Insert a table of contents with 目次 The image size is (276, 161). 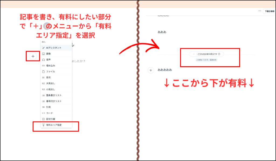pos(48,77)
